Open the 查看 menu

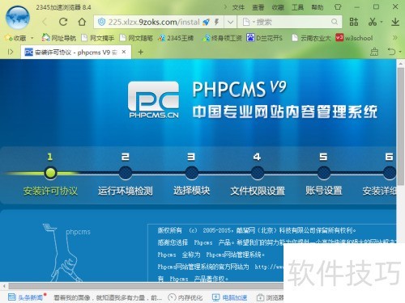pos(258,7)
